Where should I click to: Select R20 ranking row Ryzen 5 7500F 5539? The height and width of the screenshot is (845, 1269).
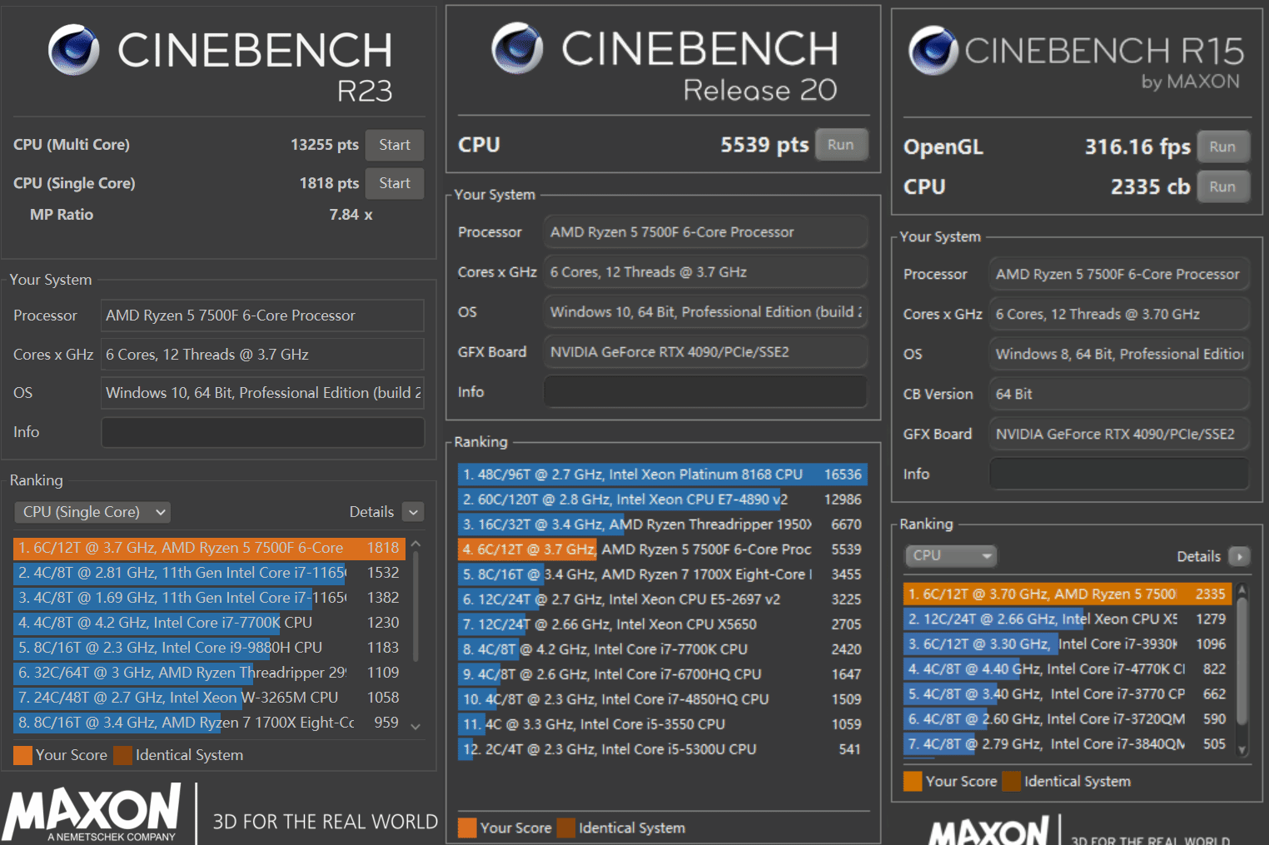coord(663,549)
